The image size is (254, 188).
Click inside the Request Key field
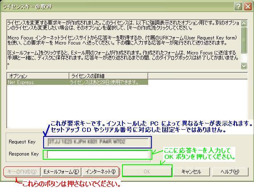click(x=98, y=142)
